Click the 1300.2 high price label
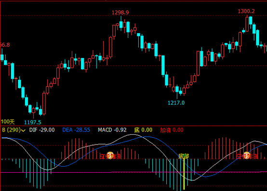 click(246, 12)
